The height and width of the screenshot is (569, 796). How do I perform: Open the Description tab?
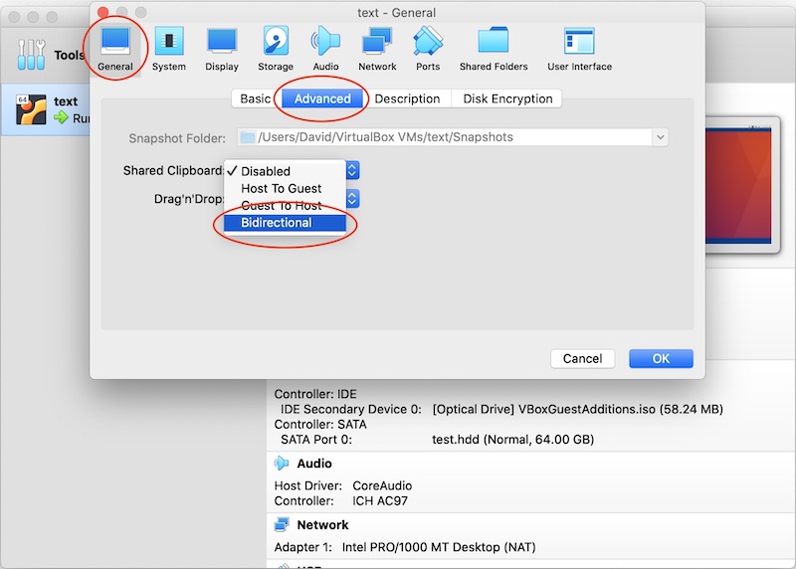pos(407,98)
